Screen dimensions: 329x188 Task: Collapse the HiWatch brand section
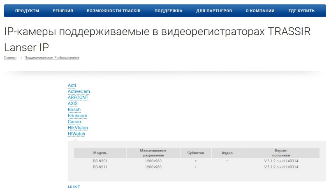tap(76, 134)
